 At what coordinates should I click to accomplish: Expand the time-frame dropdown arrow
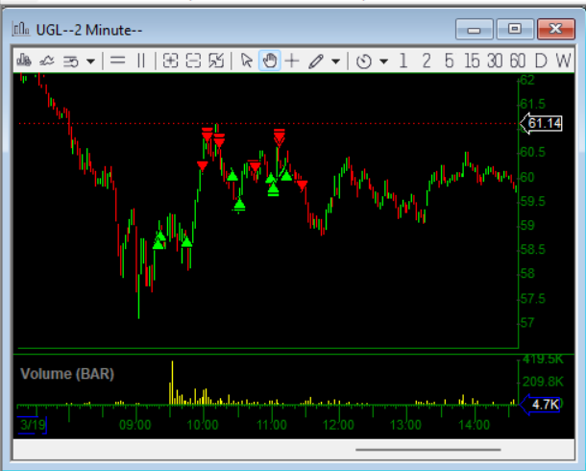point(384,61)
